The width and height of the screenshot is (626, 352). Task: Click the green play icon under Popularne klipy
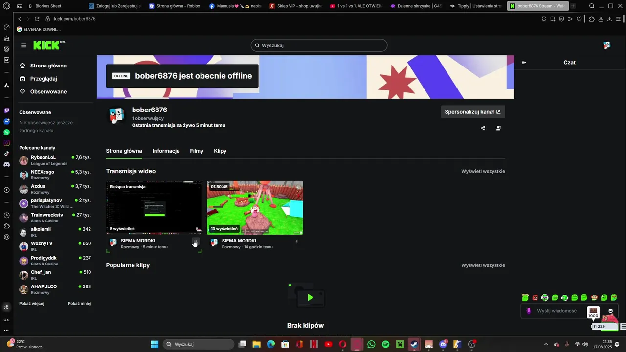310,297
